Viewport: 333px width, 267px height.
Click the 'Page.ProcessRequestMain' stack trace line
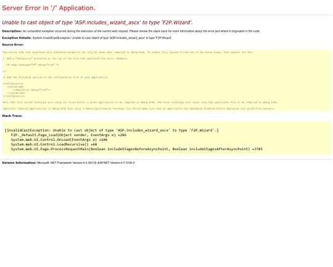click(137, 149)
